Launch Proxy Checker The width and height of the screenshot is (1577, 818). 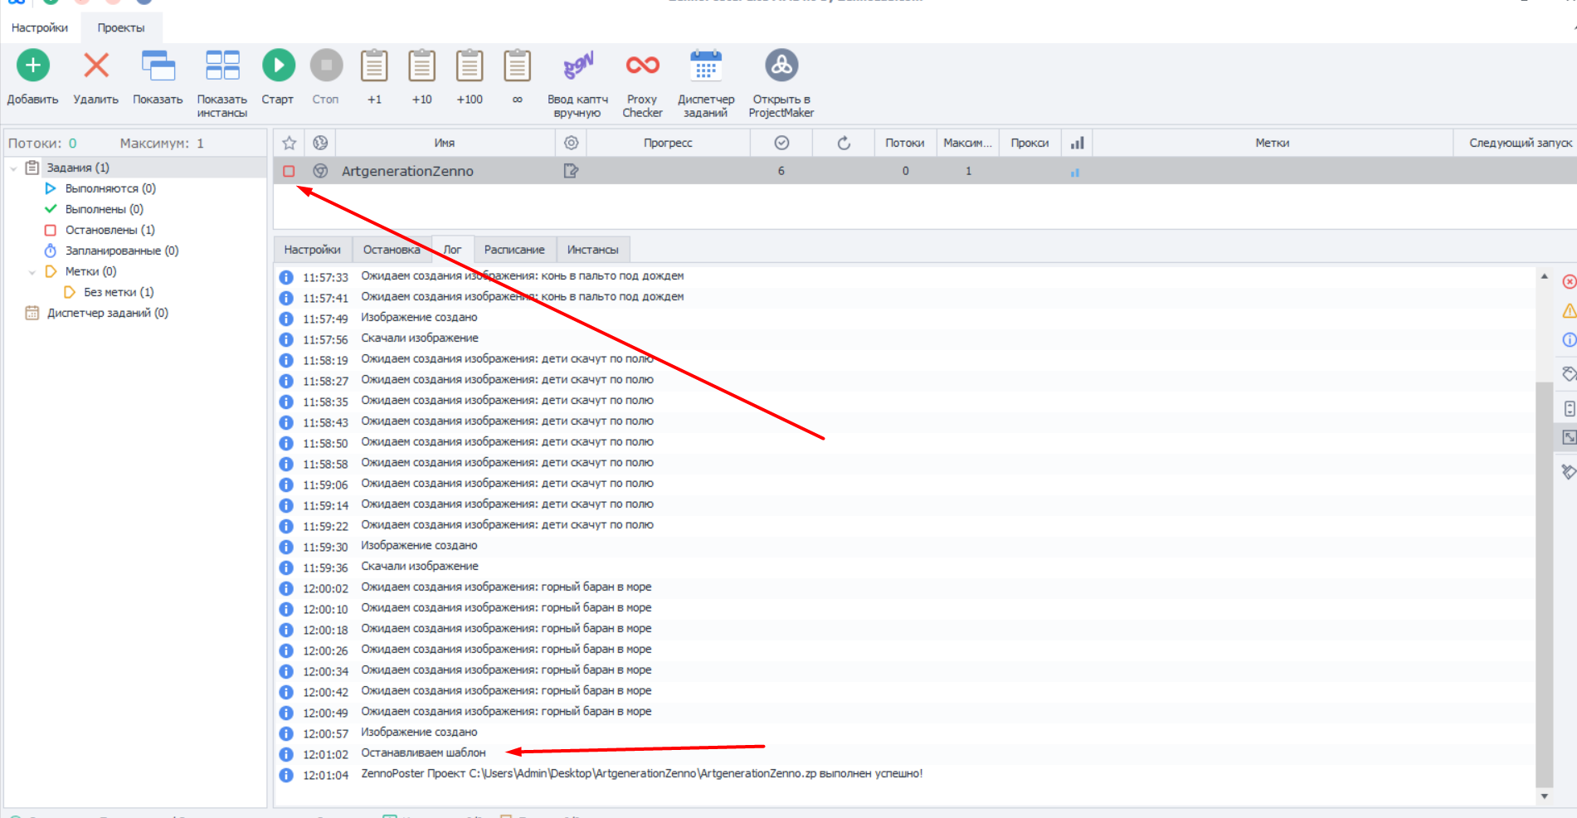[642, 83]
